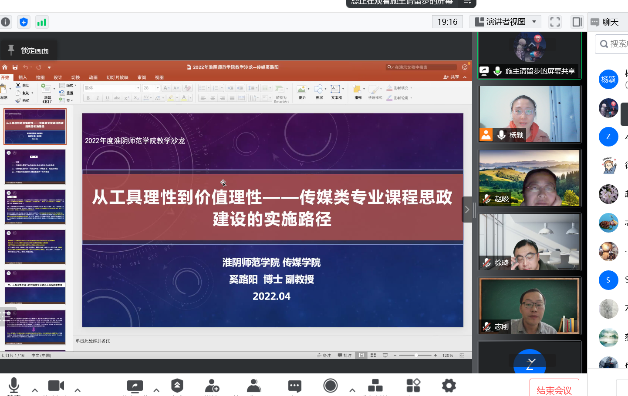The height and width of the screenshot is (396, 628).
Task: Show network status via green signal bars icon
Action: pos(42,22)
